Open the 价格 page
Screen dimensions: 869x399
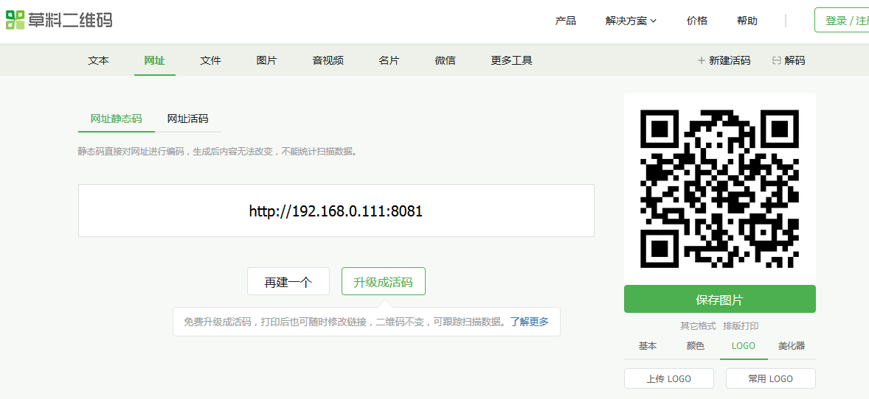[x=696, y=21]
